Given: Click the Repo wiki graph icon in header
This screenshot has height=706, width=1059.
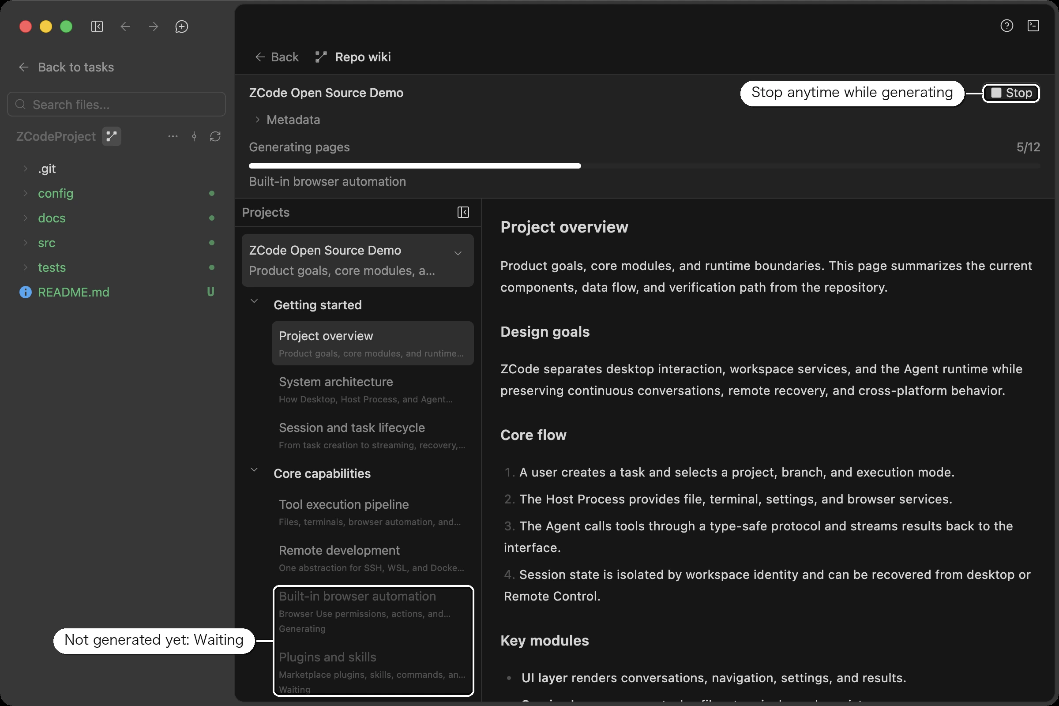Looking at the screenshot, I should tap(321, 57).
